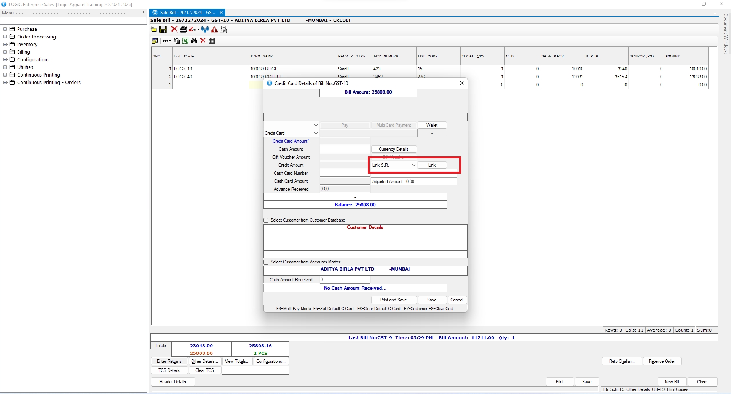Click the Wallet button in payment dialog
Image resolution: width=731 pixels, height=394 pixels.
click(x=432, y=125)
